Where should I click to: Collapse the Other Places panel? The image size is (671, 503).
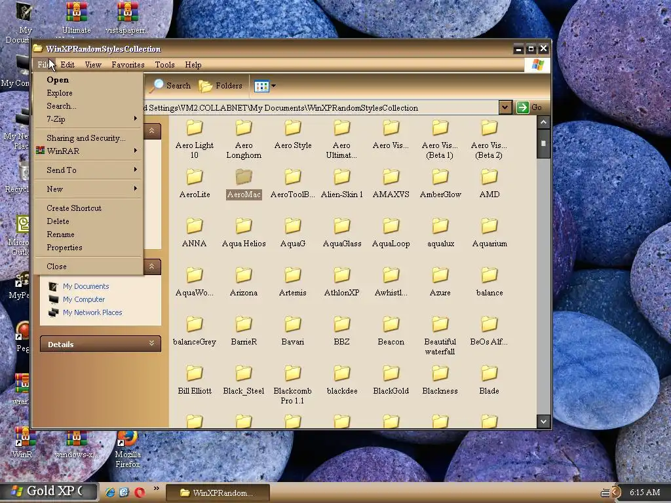tap(151, 267)
